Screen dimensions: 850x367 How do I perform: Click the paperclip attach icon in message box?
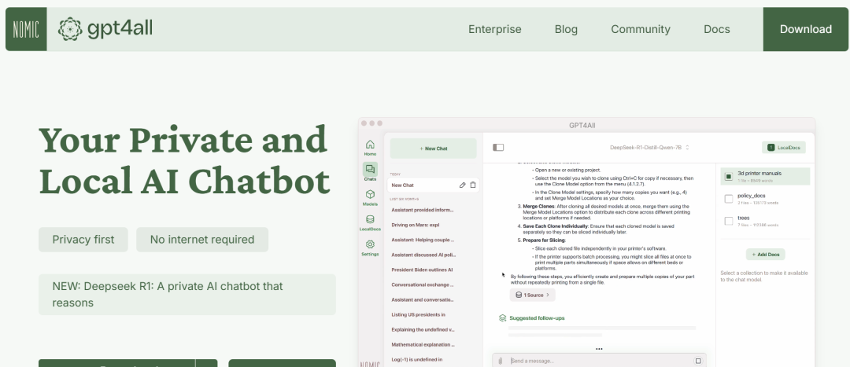pos(500,361)
